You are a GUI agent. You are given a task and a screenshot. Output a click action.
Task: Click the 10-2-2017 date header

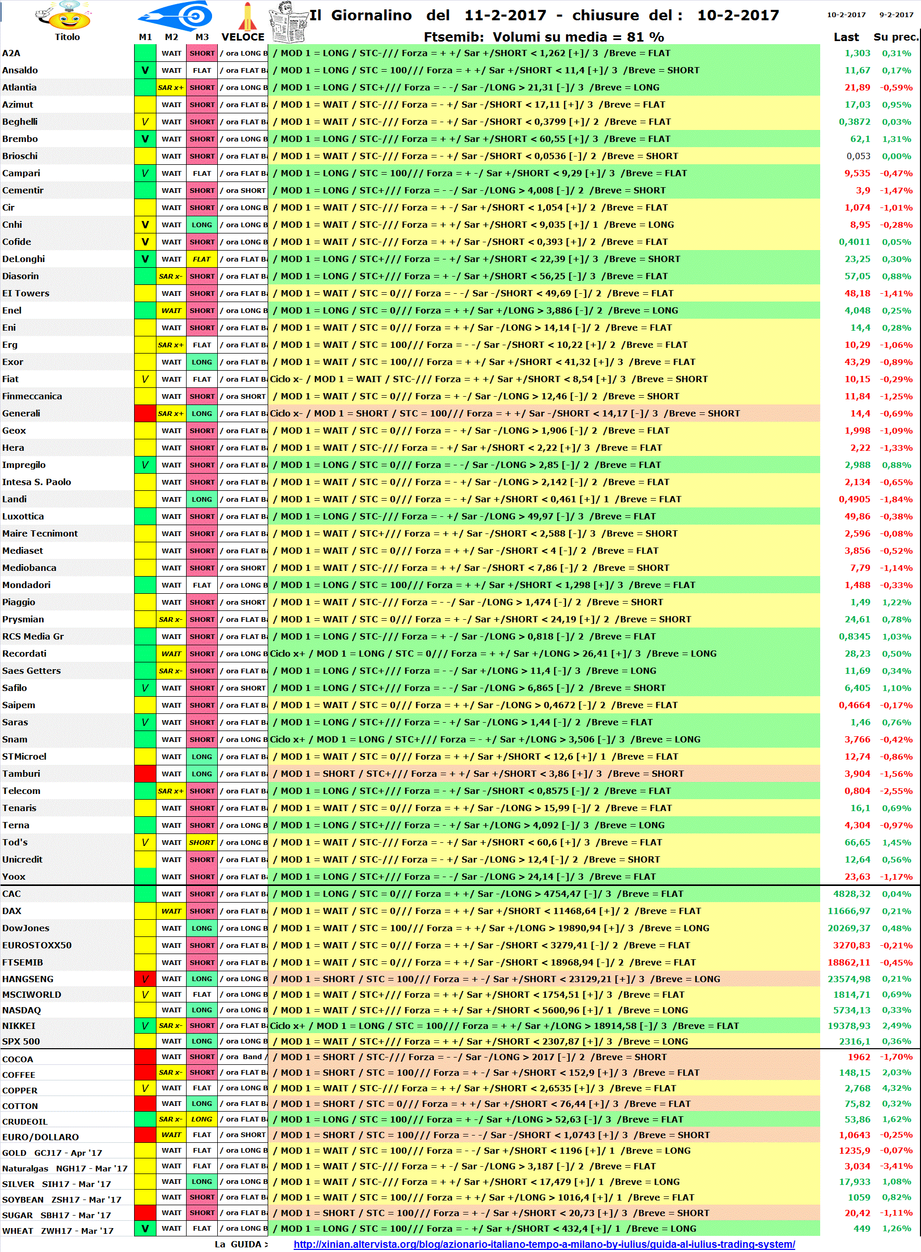pos(846,15)
